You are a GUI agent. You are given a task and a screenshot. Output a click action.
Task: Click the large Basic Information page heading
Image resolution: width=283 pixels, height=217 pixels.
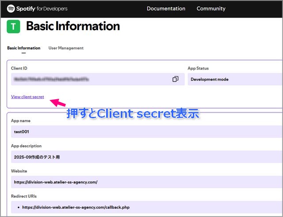tap(73, 26)
